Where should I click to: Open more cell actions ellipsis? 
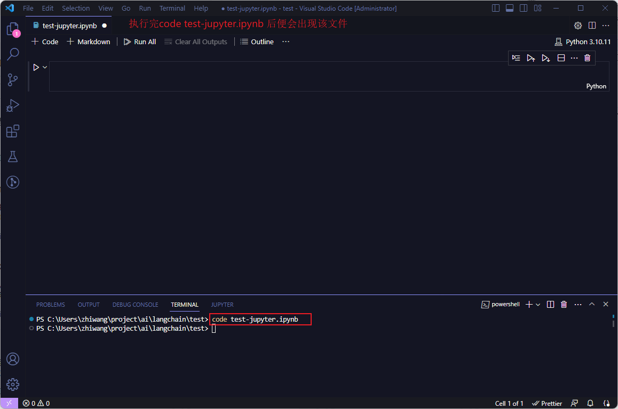pyautogui.click(x=574, y=58)
